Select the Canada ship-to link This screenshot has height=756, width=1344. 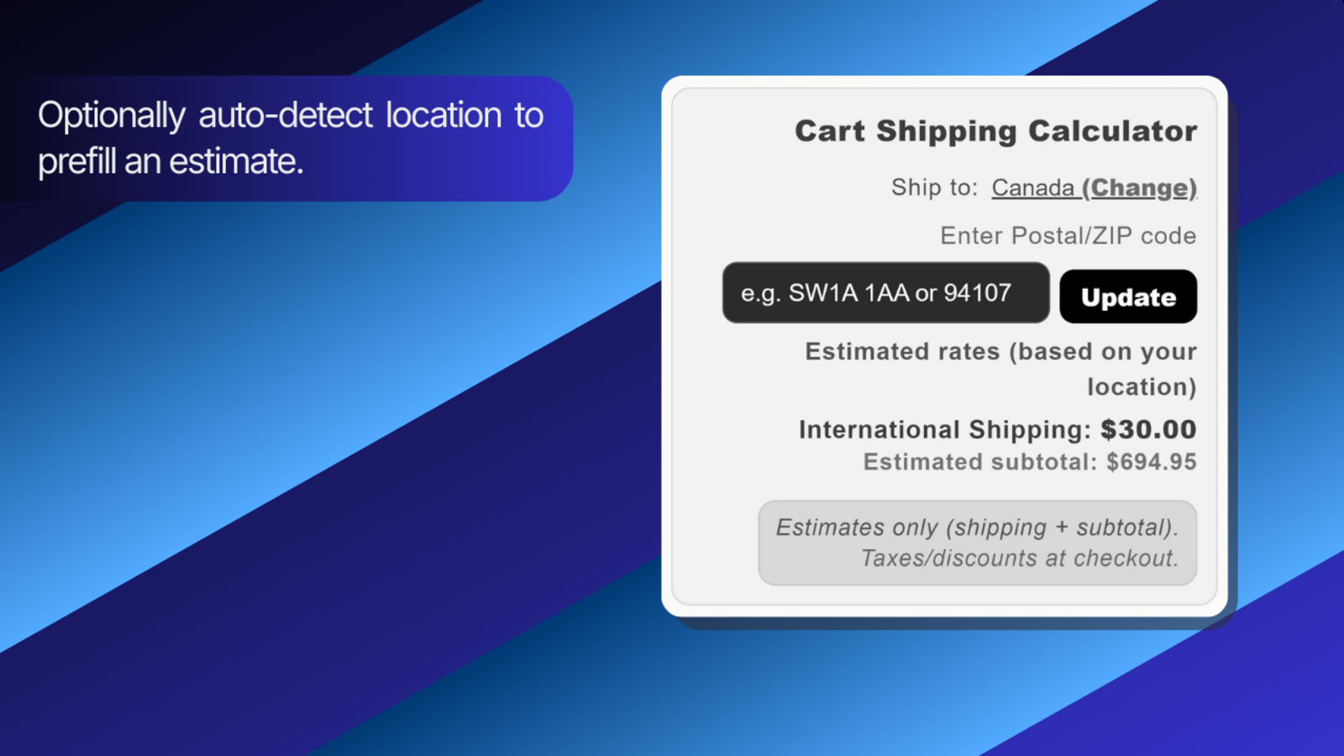click(1035, 188)
